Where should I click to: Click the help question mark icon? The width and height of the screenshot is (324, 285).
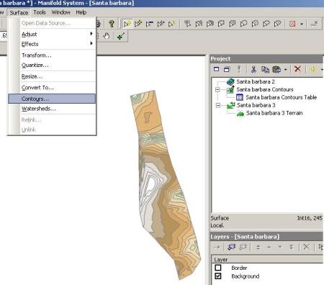(112, 24)
